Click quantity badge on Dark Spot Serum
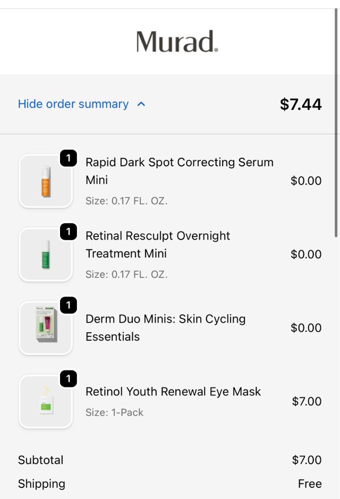The height and width of the screenshot is (499, 340). tap(69, 158)
